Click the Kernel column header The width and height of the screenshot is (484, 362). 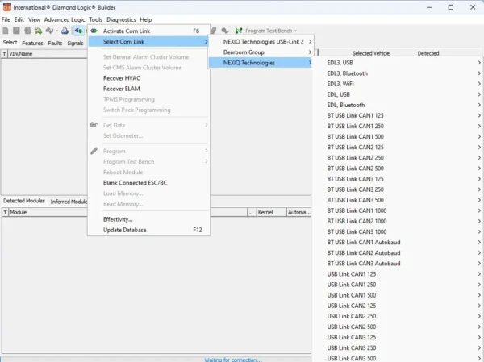point(271,212)
